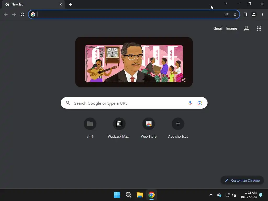Share the Google Doodle

(x=183, y=80)
